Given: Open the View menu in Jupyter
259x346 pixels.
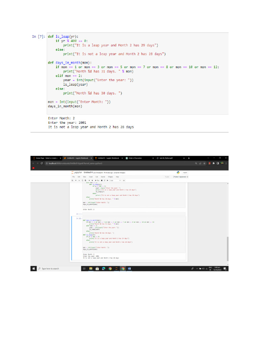Looking at the screenshot, I should (x=85, y=177).
